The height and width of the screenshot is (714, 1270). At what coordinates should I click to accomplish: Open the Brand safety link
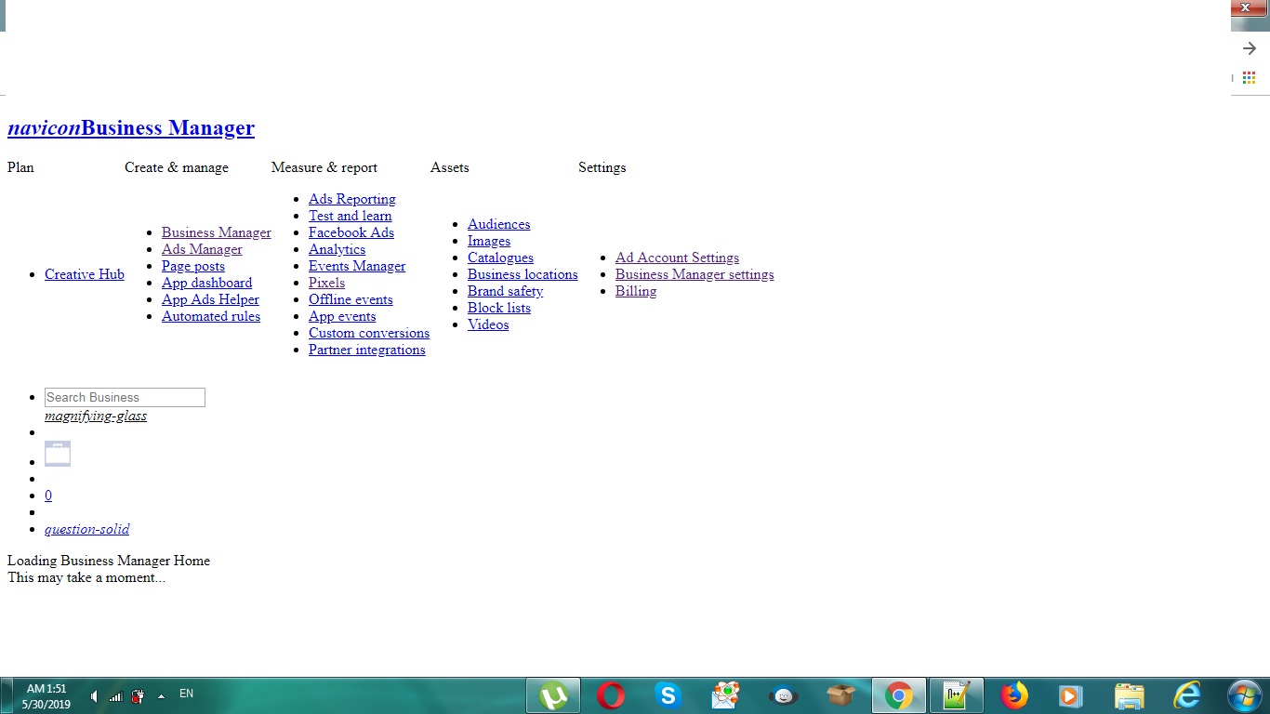(505, 291)
